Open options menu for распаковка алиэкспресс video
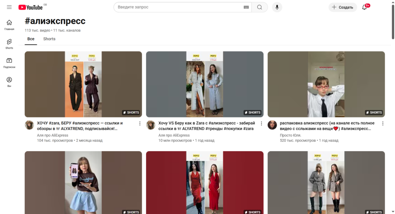395x214 pixels. tap(383, 124)
